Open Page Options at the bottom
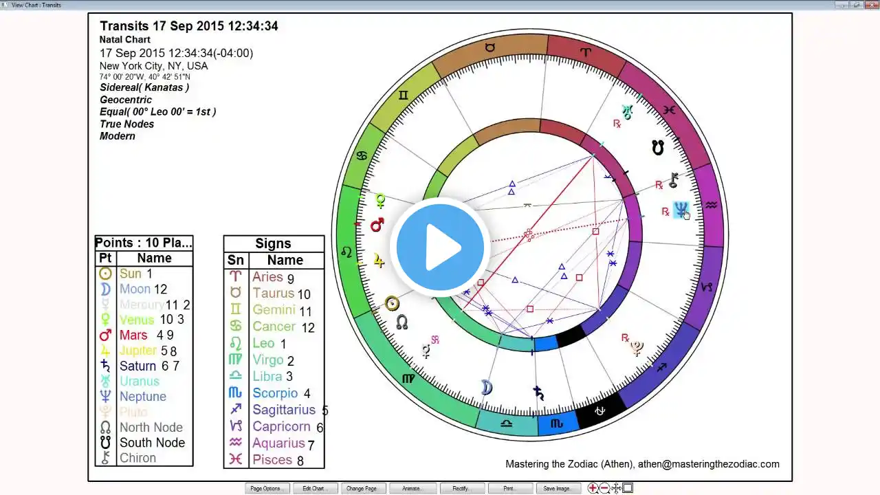This screenshot has width=880, height=495. (266, 489)
